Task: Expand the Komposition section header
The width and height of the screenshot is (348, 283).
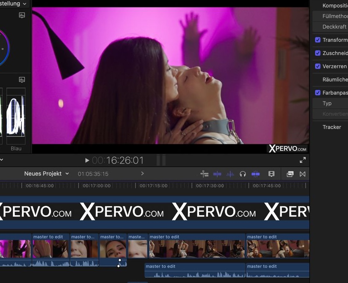Action: click(x=335, y=5)
